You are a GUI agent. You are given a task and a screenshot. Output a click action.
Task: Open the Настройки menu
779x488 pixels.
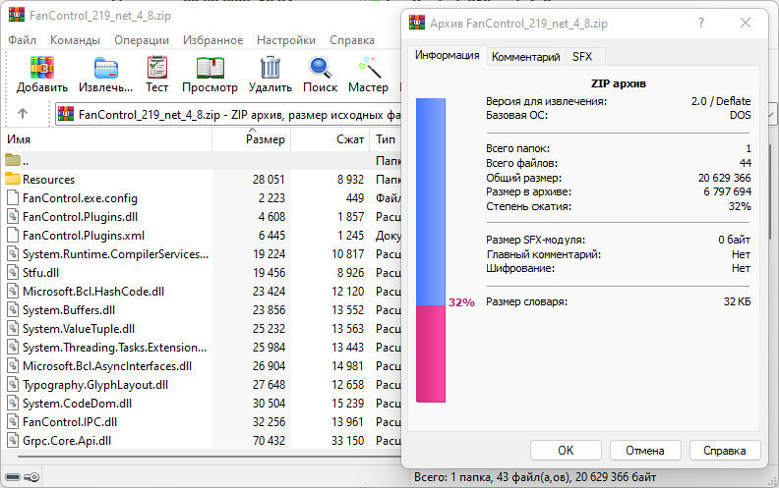tap(286, 40)
